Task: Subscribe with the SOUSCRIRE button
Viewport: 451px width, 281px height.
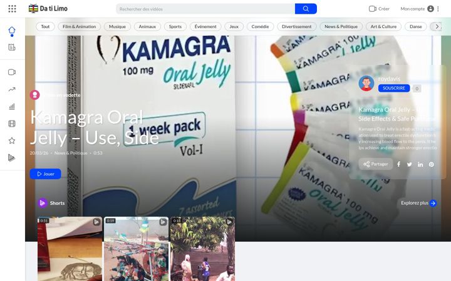Action: pos(394,88)
